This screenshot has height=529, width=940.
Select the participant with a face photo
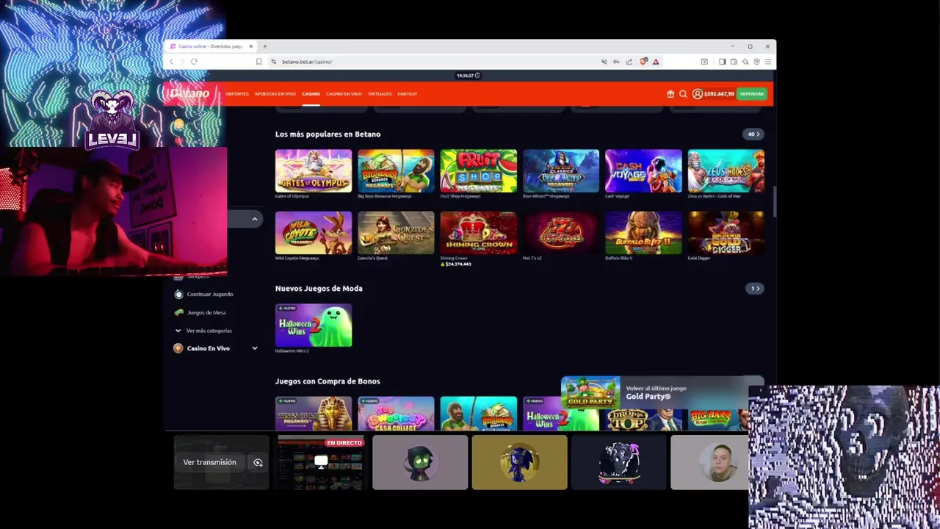[x=710, y=462]
